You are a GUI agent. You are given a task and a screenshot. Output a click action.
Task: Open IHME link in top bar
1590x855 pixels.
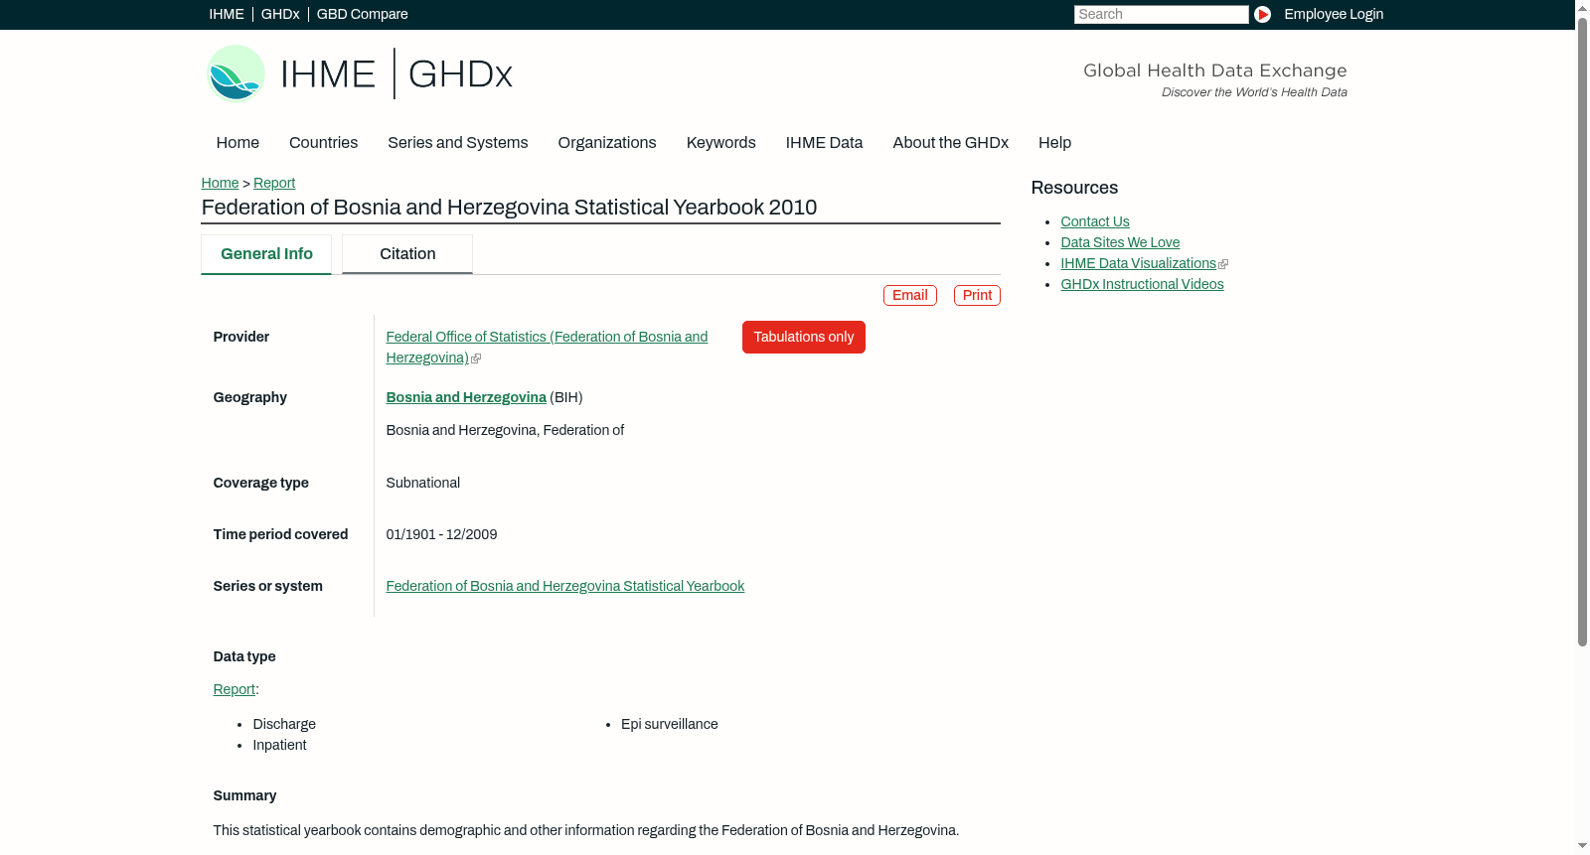[227, 14]
